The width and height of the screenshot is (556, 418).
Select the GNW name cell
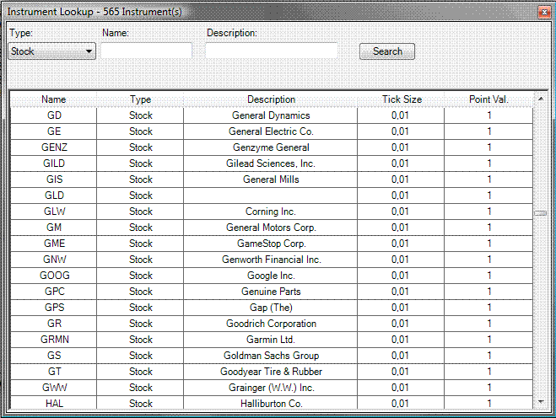[x=53, y=260]
